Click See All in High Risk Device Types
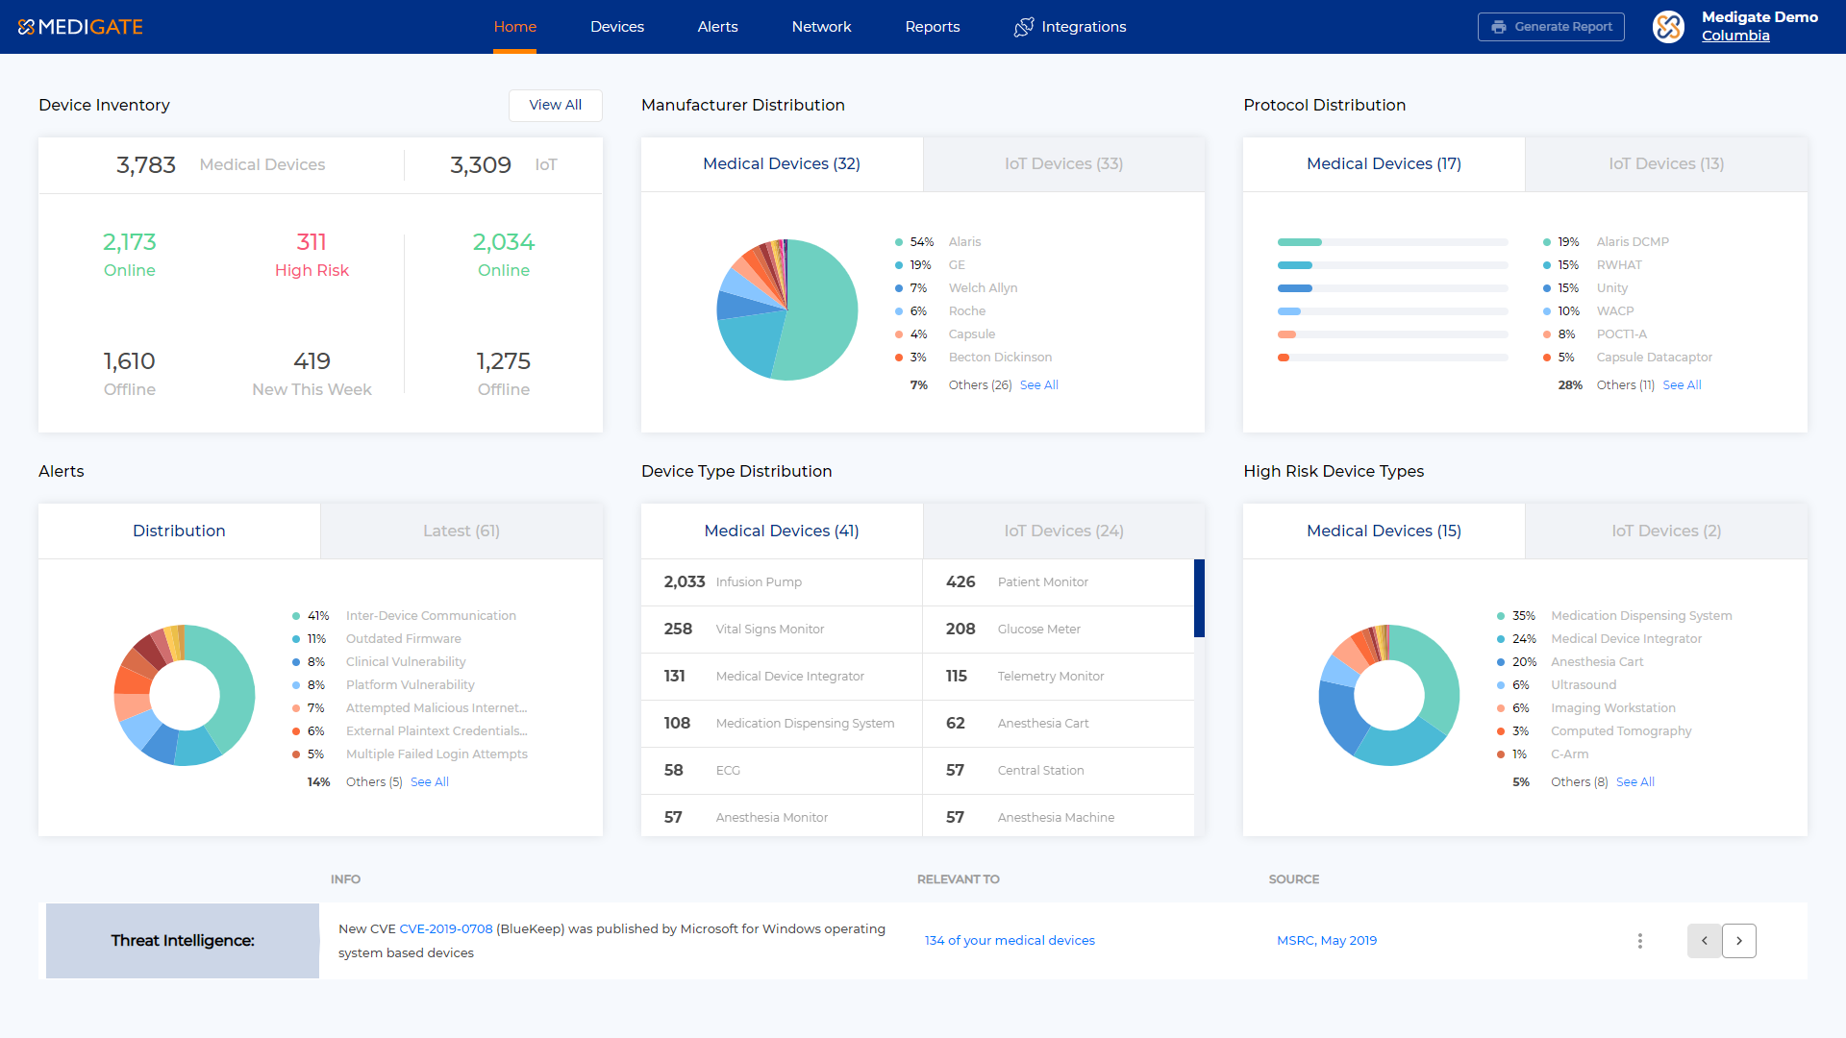1846x1038 pixels. pos(1635,782)
